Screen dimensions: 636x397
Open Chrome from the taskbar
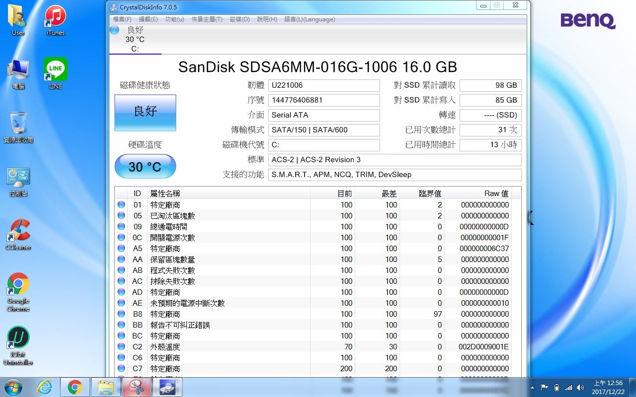pos(75,387)
